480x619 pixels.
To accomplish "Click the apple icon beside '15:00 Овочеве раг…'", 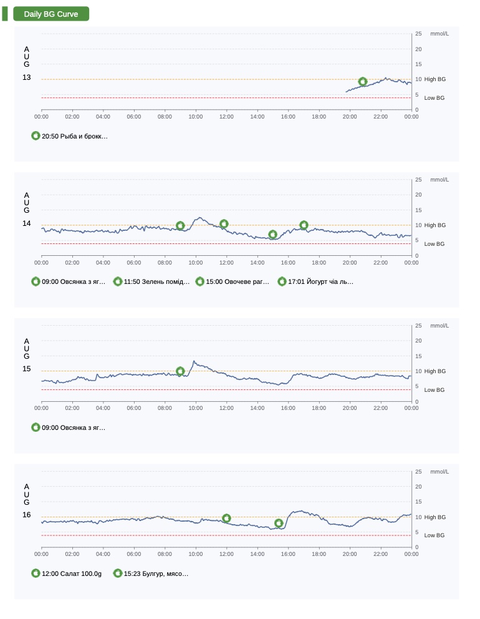I will click(x=200, y=281).
